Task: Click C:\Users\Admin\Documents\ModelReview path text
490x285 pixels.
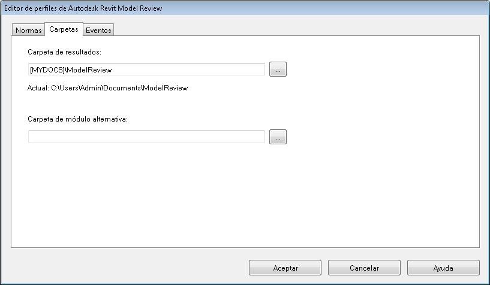Action: pos(119,88)
